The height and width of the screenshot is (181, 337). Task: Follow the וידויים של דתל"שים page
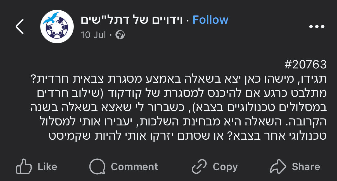[210, 20]
